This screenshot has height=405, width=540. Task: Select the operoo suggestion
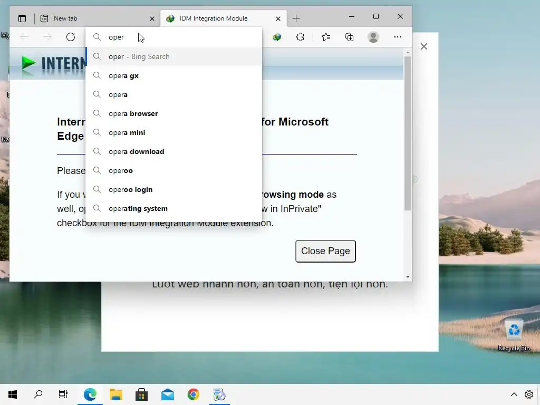pyautogui.click(x=174, y=170)
